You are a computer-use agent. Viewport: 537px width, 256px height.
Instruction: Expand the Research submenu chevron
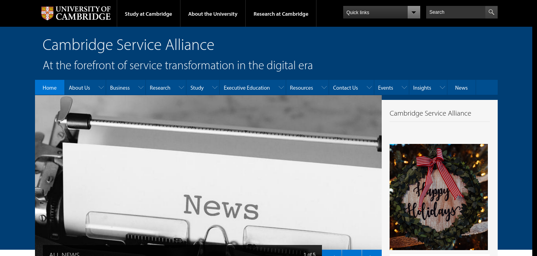point(181,88)
